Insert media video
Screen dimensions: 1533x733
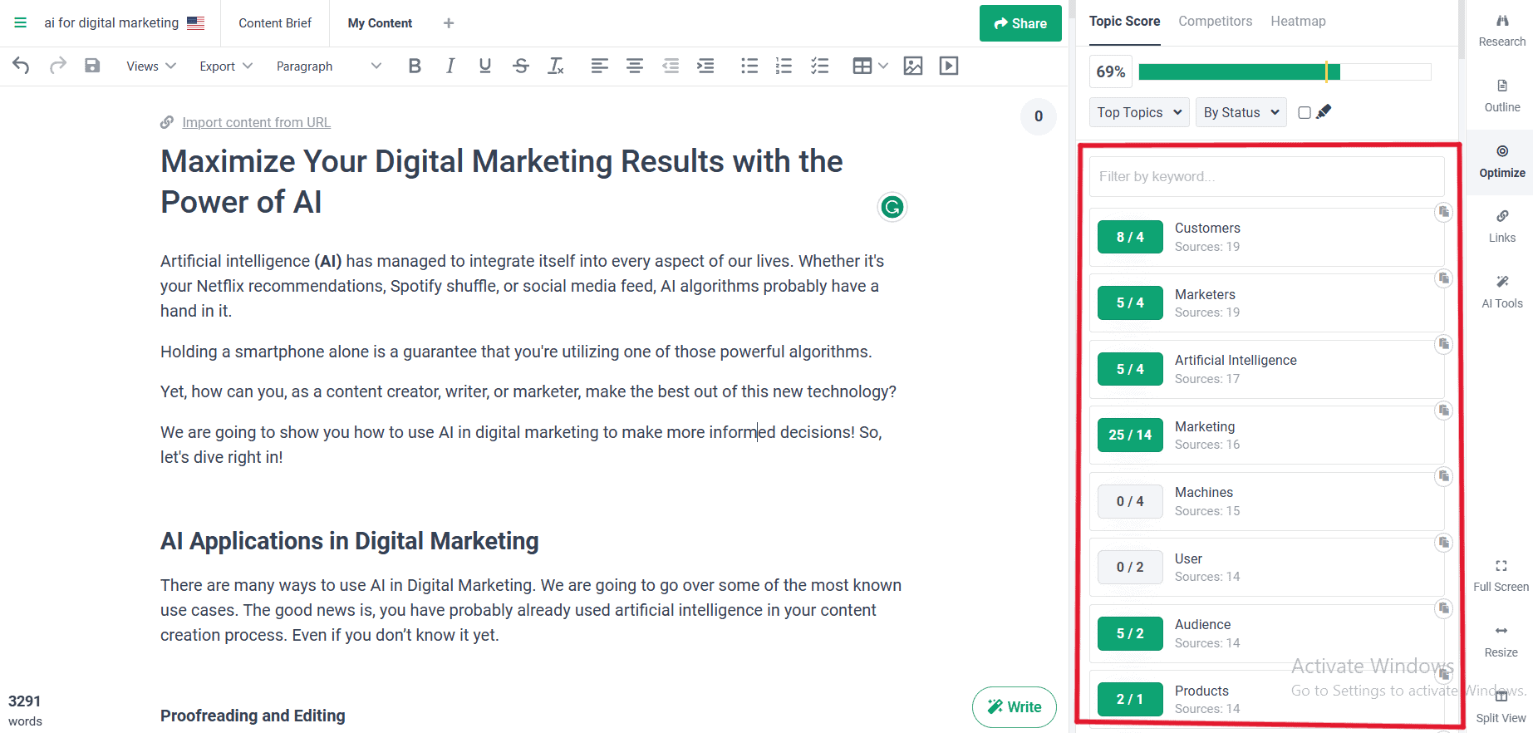pyautogui.click(x=949, y=66)
